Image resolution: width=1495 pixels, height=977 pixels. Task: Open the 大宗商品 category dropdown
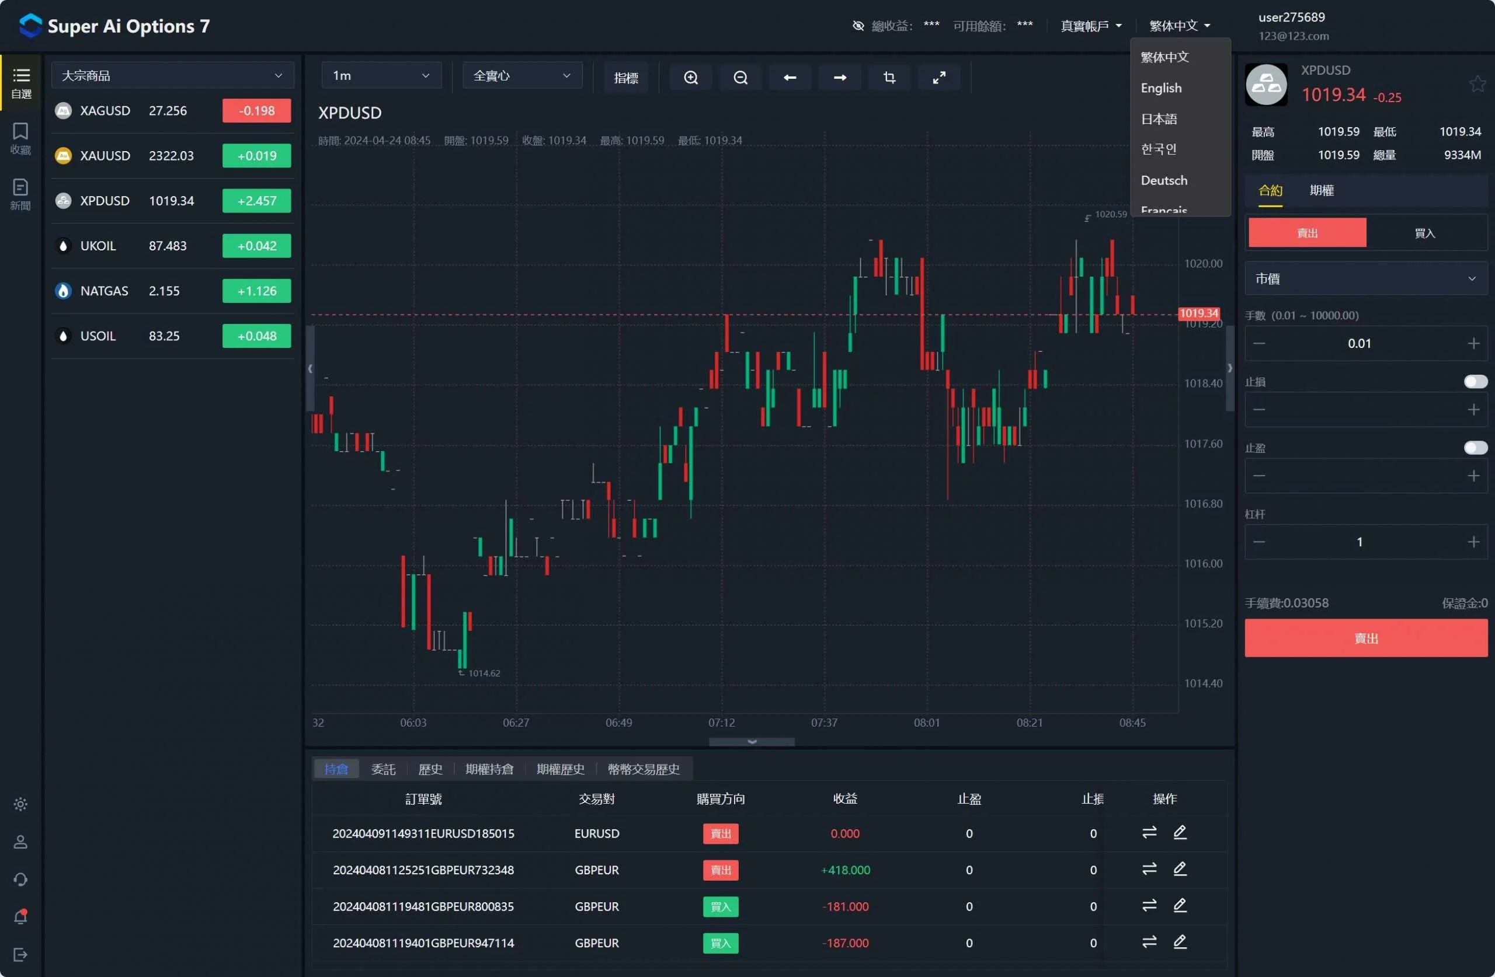coord(172,76)
